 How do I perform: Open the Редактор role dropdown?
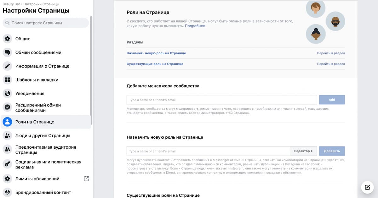[x=303, y=151]
